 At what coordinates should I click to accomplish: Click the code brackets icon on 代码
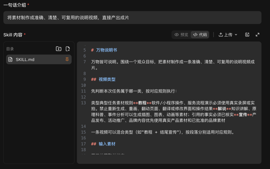(195, 35)
